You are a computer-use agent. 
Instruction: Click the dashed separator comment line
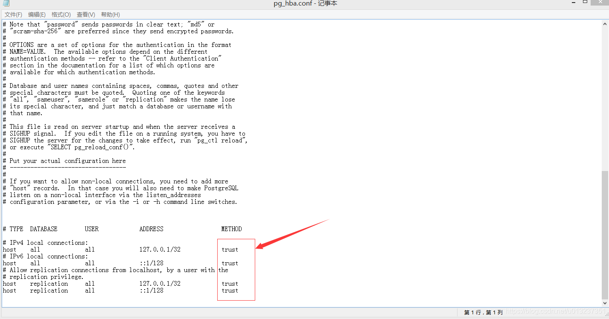[64, 168]
